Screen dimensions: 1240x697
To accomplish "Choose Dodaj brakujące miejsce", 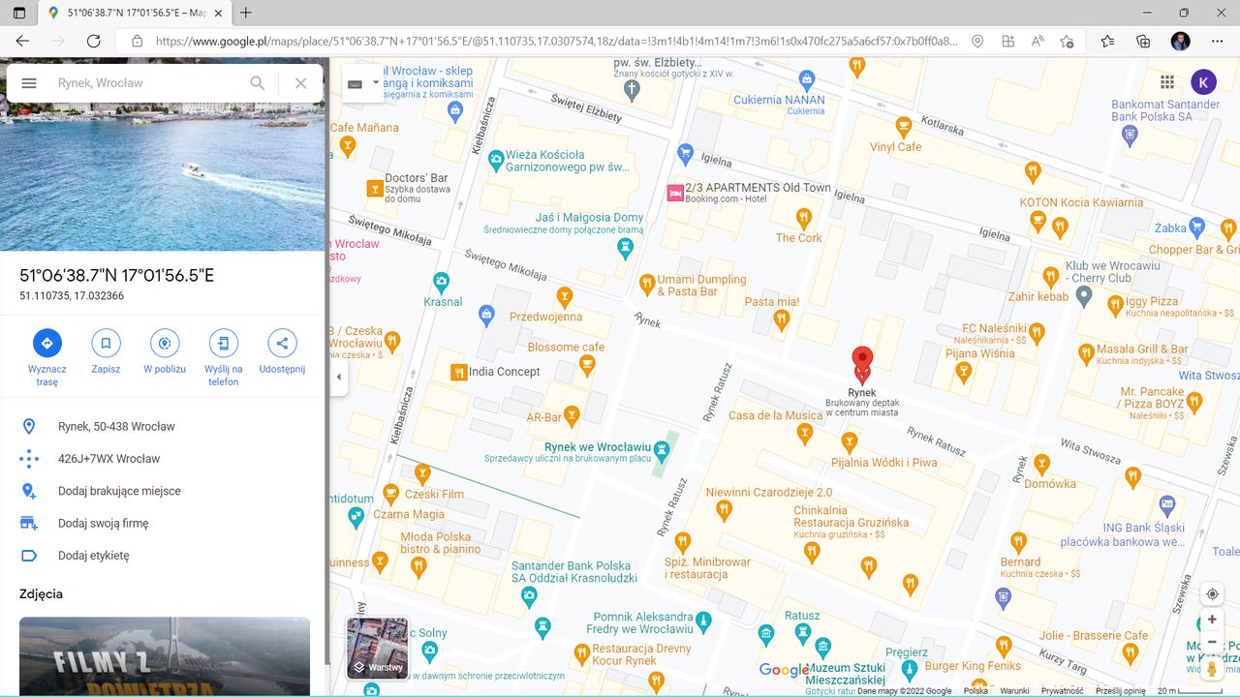I will coord(163,491).
